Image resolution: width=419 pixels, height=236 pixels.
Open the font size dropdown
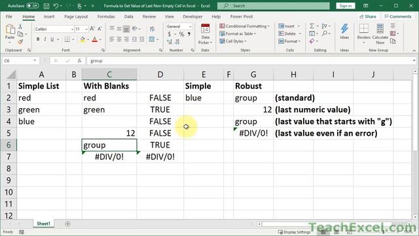[x=86, y=29]
